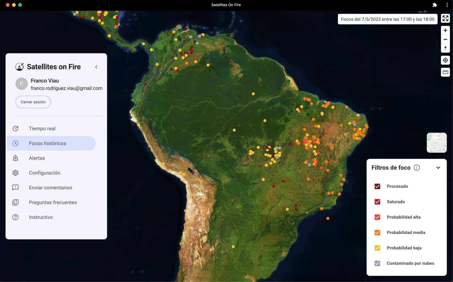This screenshot has height=282, width=453.
Task: Disable the Saturado filter
Action: pos(377,202)
